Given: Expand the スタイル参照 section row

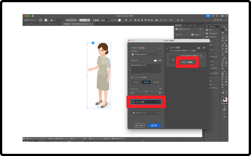Looking at the screenshot, I should [146, 102].
